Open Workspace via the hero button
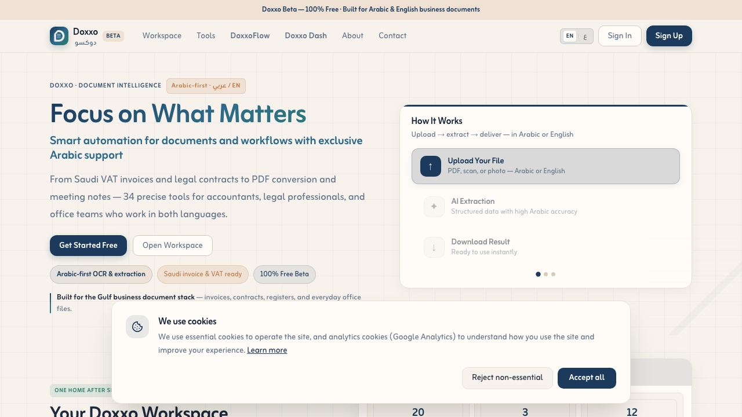Viewport: 742px width, 417px height. coord(173,246)
